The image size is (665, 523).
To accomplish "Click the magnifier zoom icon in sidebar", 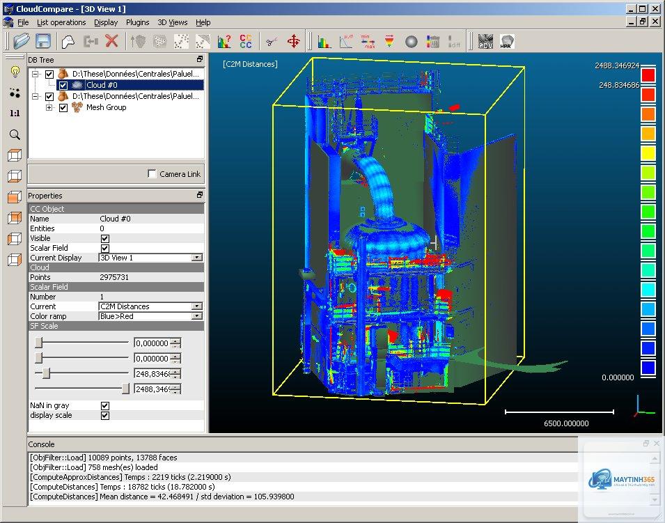I will click(x=15, y=135).
